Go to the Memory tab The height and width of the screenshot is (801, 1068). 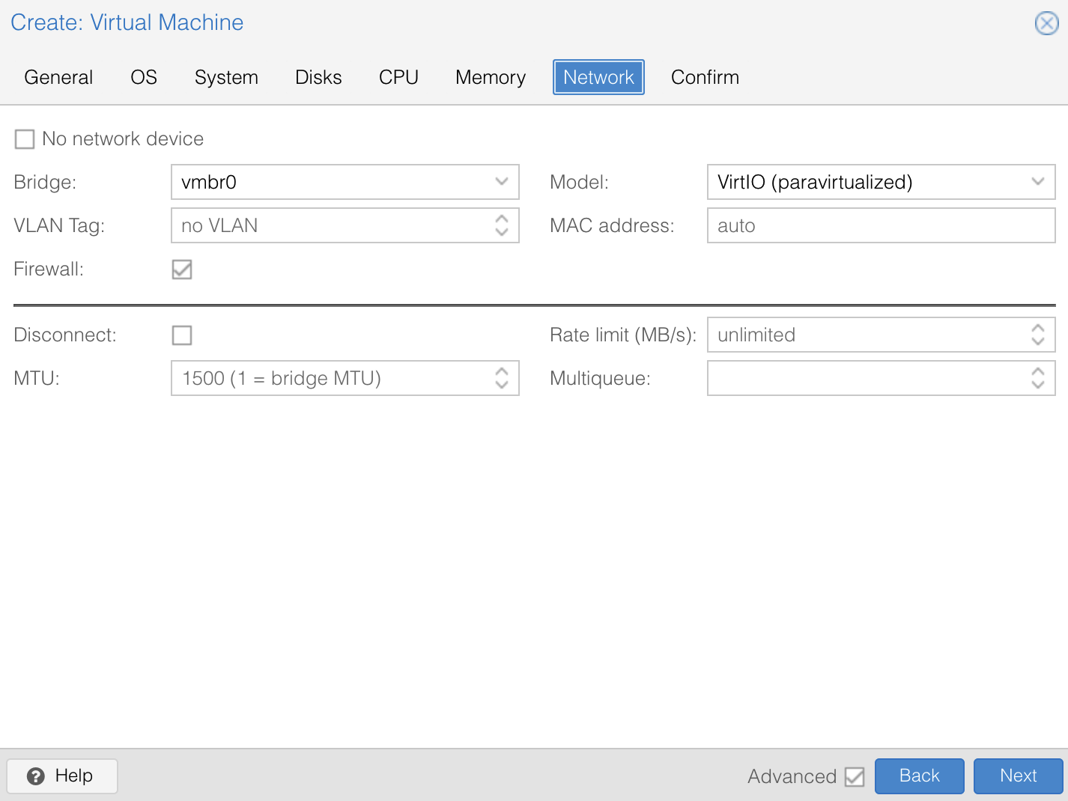[491, 77]
